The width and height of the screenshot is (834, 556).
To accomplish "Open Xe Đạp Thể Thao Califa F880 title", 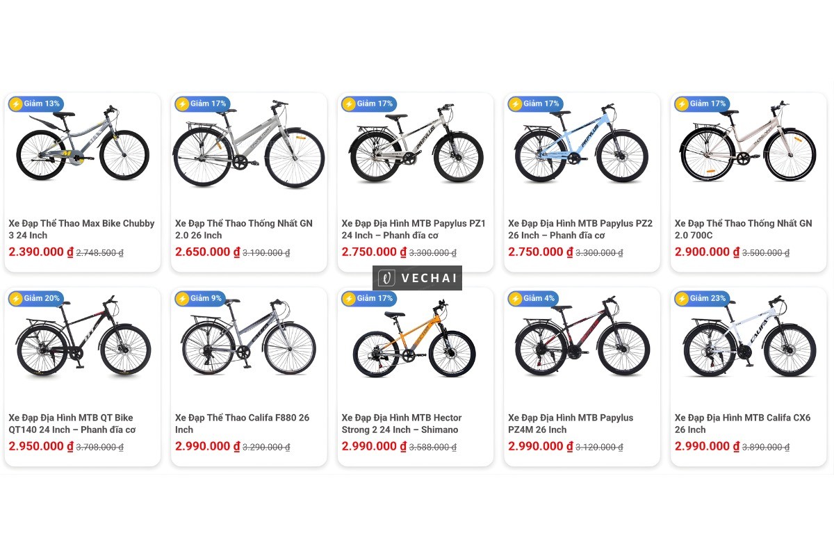I will coord(242,424).
